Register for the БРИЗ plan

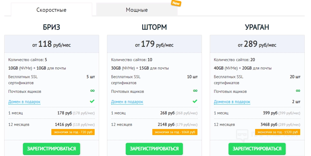51,149
